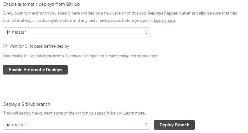Enable the Wait for CI checkbox
This screenshot has height=133, width=248.
[5, 46]
